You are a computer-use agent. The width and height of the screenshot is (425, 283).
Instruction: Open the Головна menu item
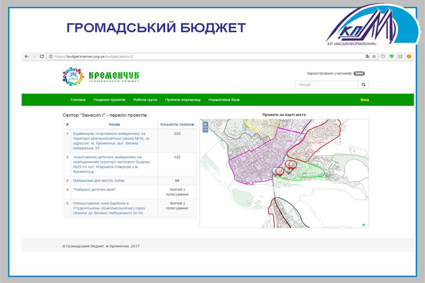pyautogui.click(x=78, y=100)
